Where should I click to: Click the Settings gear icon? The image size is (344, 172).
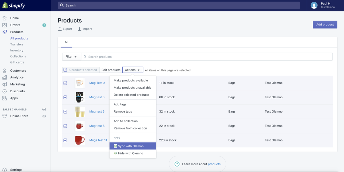click(x=5, y=170)
